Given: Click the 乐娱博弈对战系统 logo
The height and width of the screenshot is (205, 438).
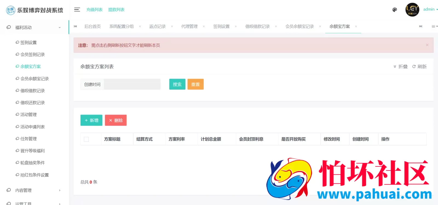Looking at the screenshot, I should (x=34, y=10).
